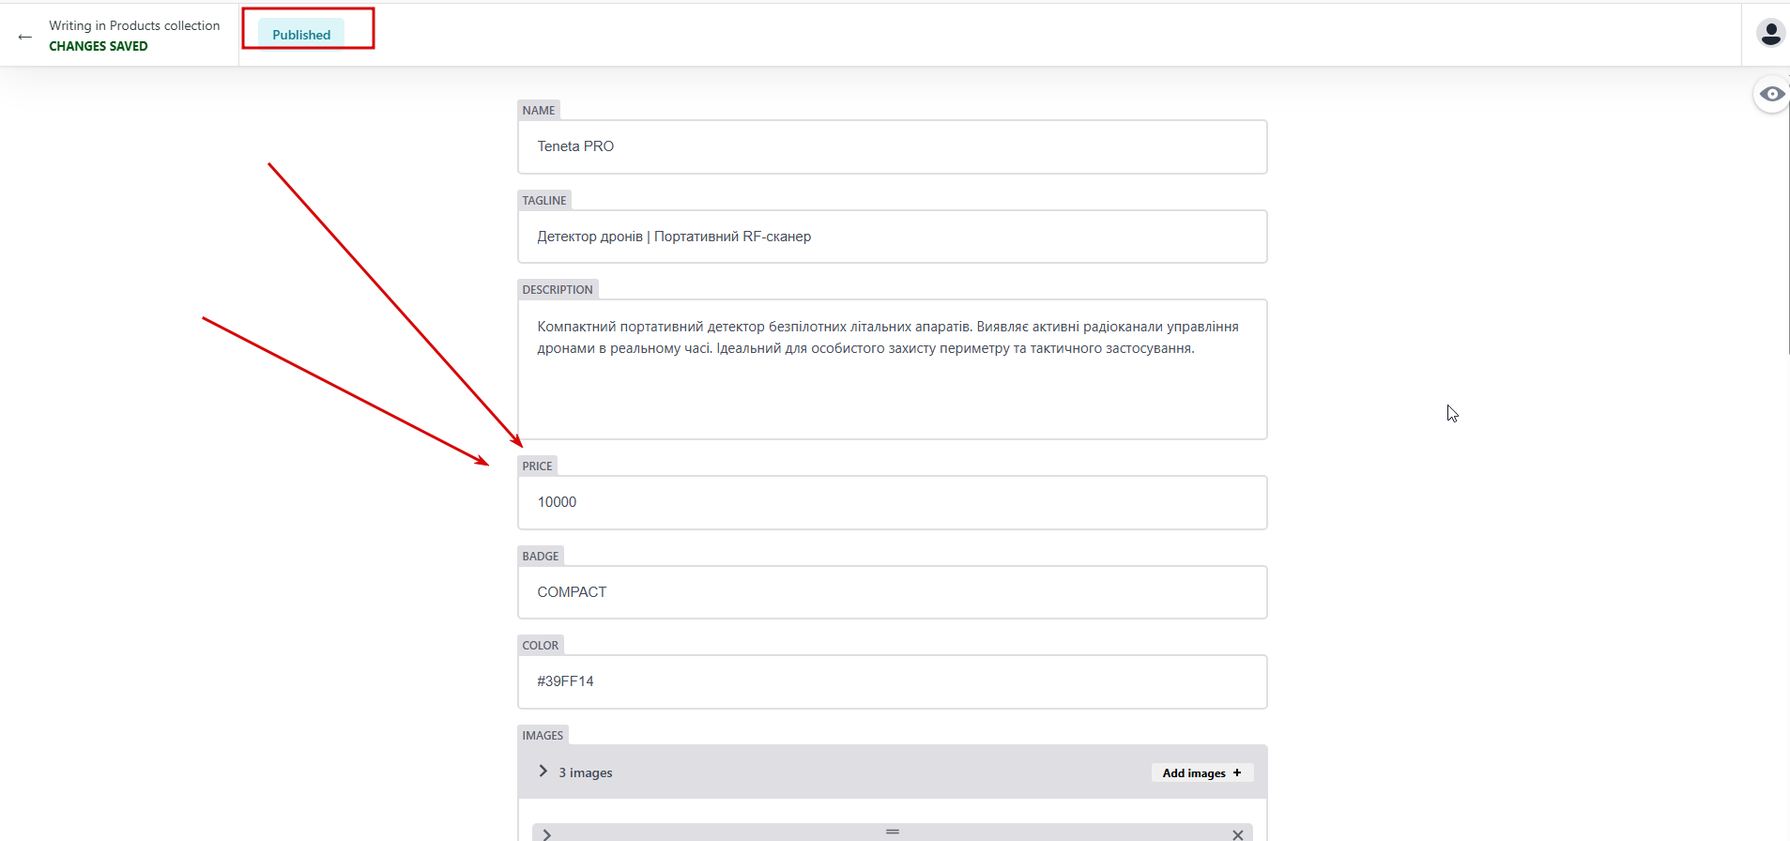Click the CHANGES SAVED status text
This screenshot has width=1790, height=841.
click(99, 46)
